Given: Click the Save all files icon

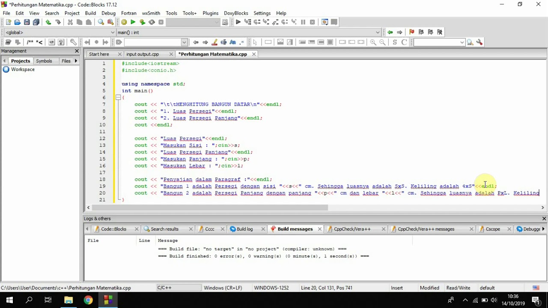Looking at the screenshot, I should click(x=36, y=22).
